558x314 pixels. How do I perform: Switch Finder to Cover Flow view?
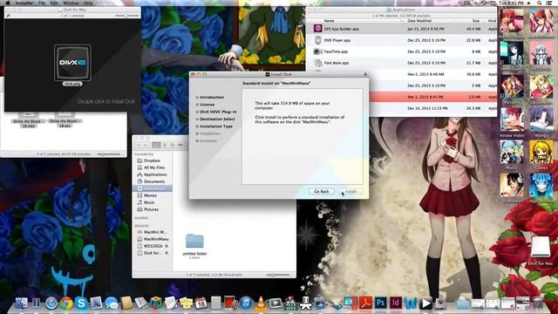click(180, 145)
